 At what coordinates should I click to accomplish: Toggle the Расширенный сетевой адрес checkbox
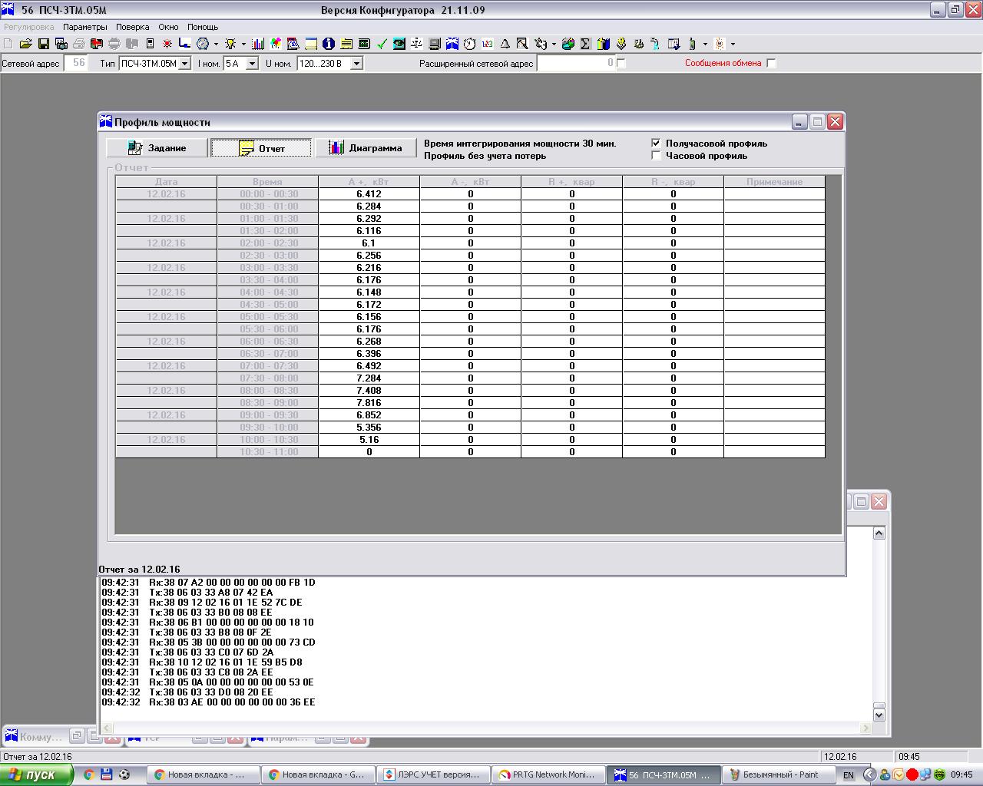pos(621,63)
